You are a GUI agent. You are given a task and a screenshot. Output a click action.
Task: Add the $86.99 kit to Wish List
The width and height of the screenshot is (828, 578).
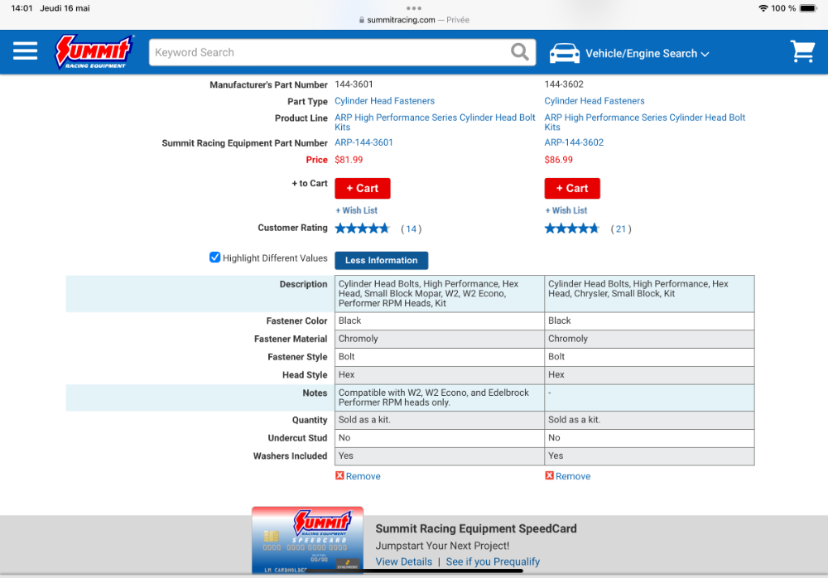coord(566,210)
